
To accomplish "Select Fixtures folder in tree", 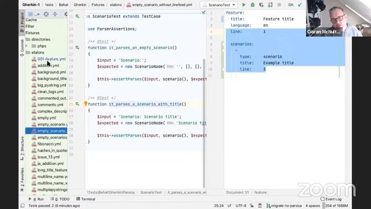I will click(32, 33).
